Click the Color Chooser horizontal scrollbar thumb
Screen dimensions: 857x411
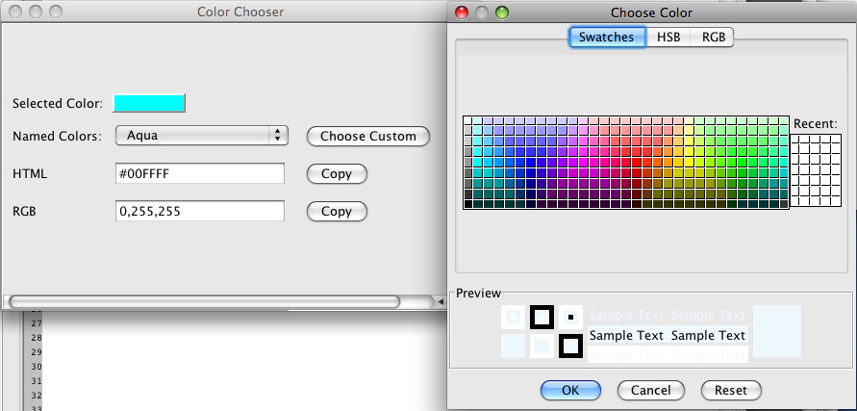pos(205,301)
